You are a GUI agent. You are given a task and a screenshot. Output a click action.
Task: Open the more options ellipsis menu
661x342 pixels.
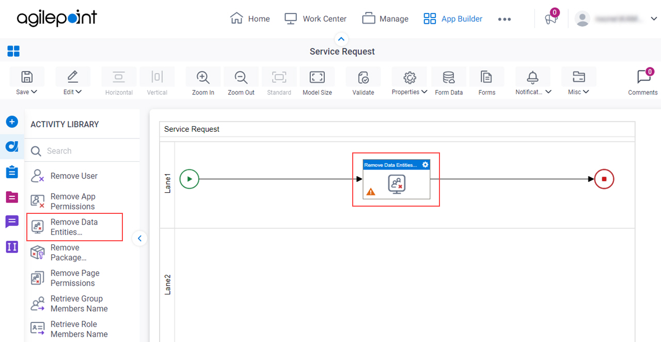[x=505, y=19]
